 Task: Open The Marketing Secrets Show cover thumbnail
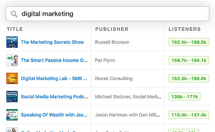click(x=12, y=42)
